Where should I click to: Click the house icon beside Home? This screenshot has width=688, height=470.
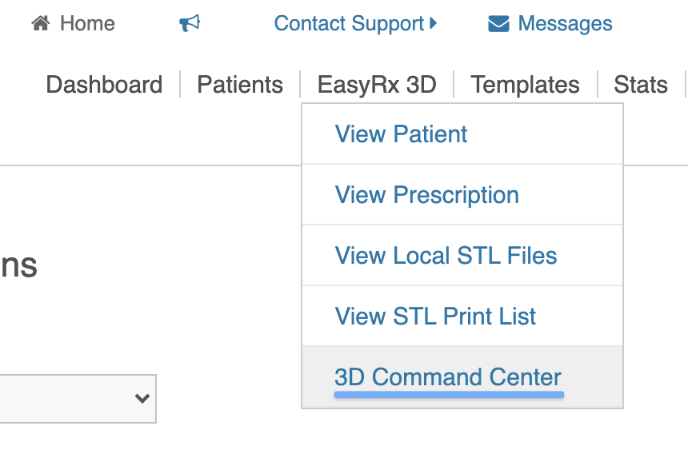tap(41, 23)
